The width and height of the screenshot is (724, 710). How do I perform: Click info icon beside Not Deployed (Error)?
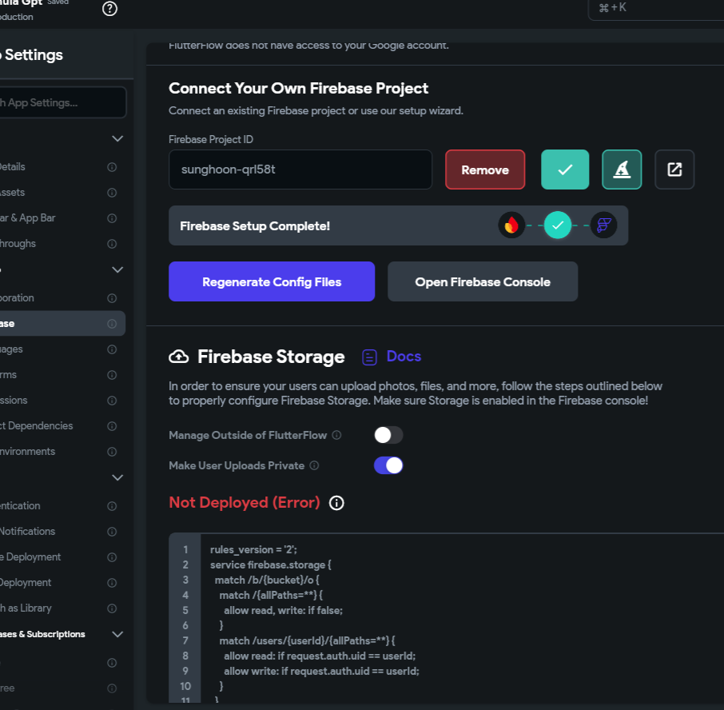point(336,503)
